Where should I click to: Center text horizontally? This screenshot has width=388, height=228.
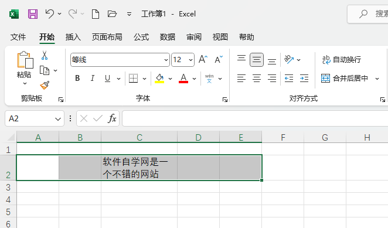pyautogui.click(x=257, y=79)
